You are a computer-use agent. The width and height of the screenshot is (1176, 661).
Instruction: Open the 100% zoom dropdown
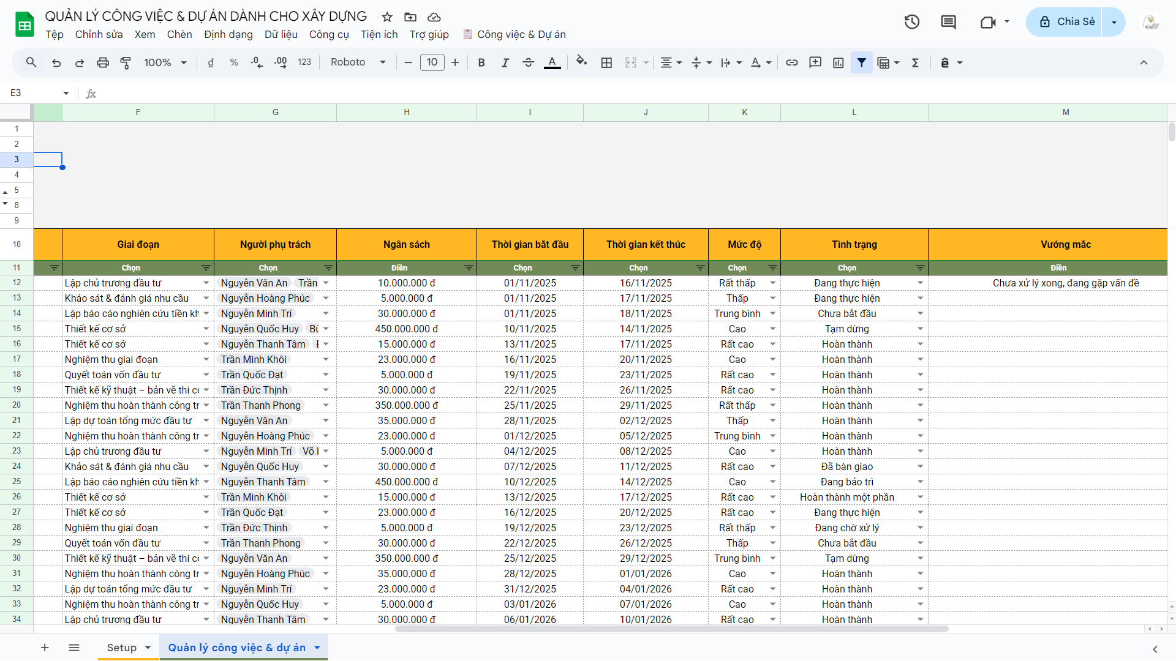[165, 62]
